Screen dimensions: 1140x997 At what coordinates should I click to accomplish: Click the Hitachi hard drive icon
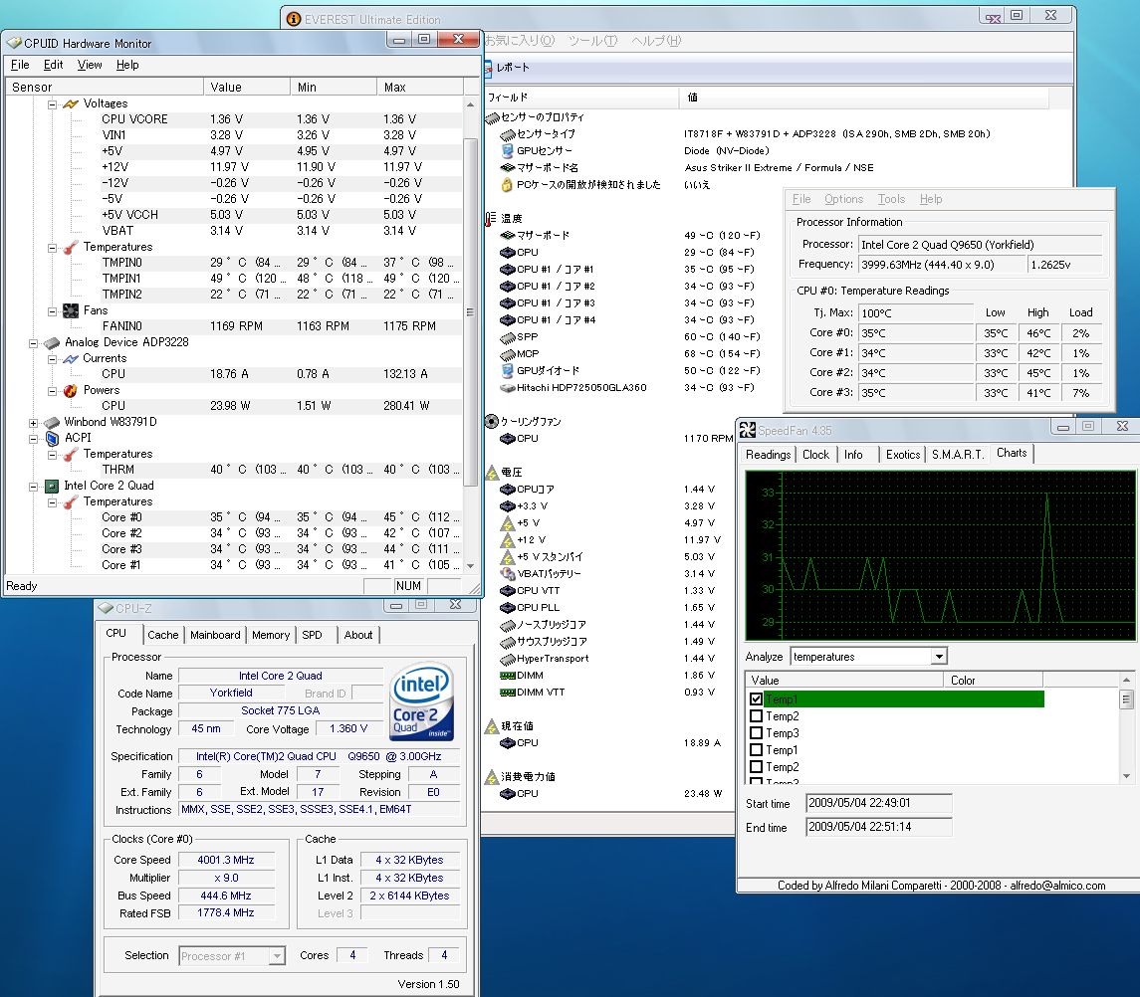coord(507,388)
